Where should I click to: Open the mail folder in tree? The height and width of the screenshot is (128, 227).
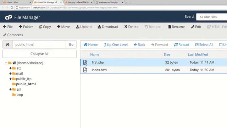point(20,74)
